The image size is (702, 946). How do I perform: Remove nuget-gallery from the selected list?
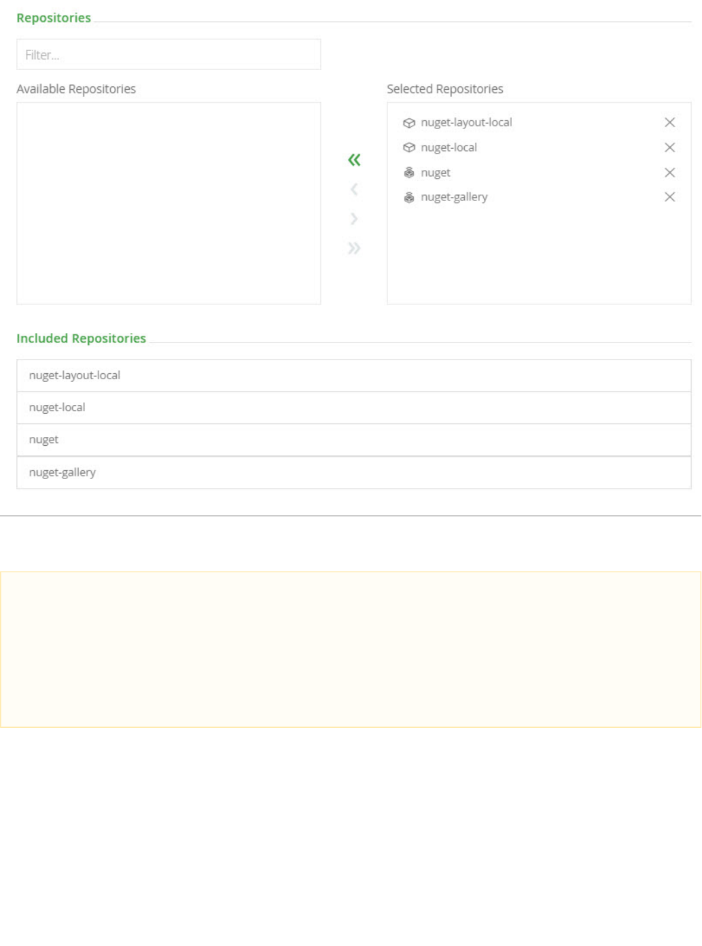pos(669,197)
